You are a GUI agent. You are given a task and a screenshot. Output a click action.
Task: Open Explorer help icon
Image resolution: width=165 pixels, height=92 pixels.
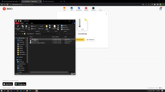[75, 23]
